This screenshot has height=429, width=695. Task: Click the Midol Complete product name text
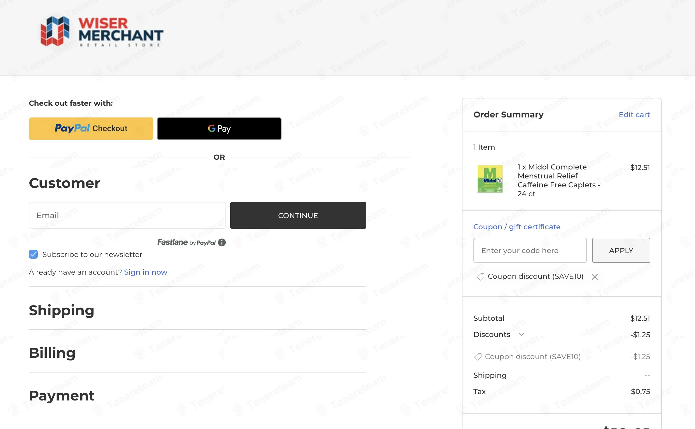pyautogui.click(x=559, y=180)
